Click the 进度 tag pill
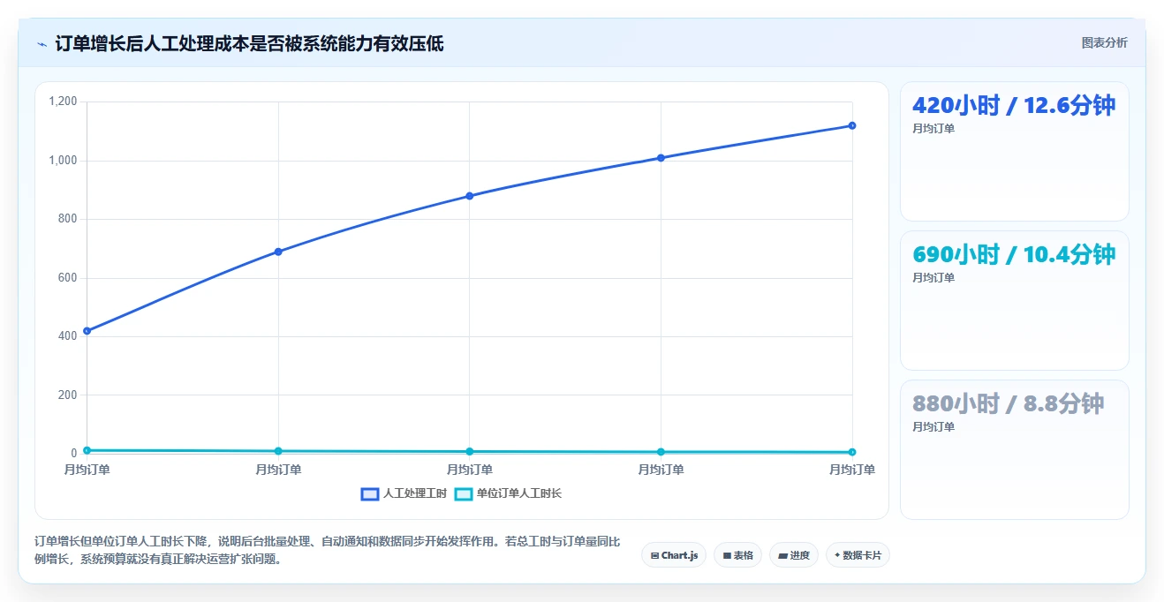This screenshot has height=602, width=1164. coord(794,555)
